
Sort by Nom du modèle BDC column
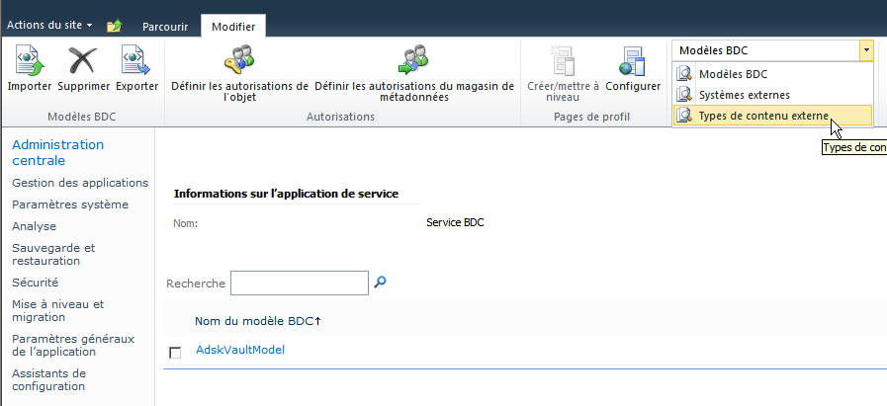258,321
